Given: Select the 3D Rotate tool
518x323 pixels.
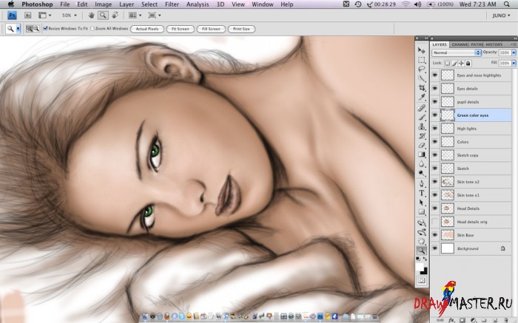Looking at the screenshot, I should [421, 222].
